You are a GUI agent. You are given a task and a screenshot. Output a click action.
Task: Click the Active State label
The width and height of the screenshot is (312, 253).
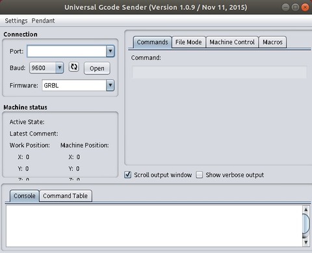coord(27,122)
